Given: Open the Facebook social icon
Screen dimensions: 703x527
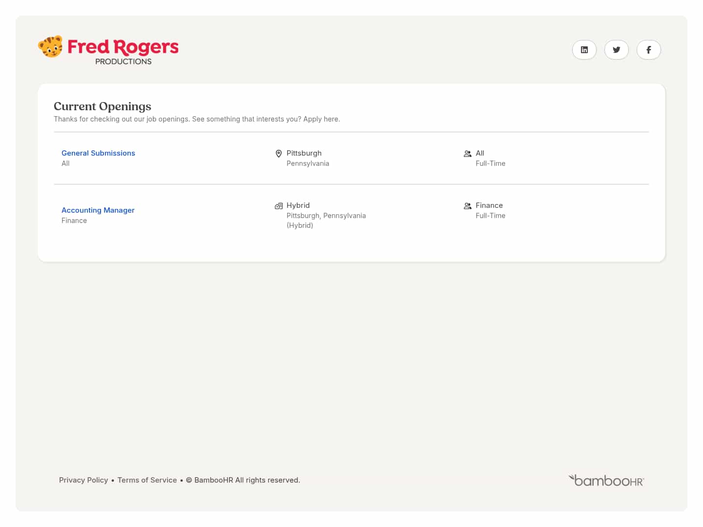Looking at the screenshot, I should (x=648, y=50).
